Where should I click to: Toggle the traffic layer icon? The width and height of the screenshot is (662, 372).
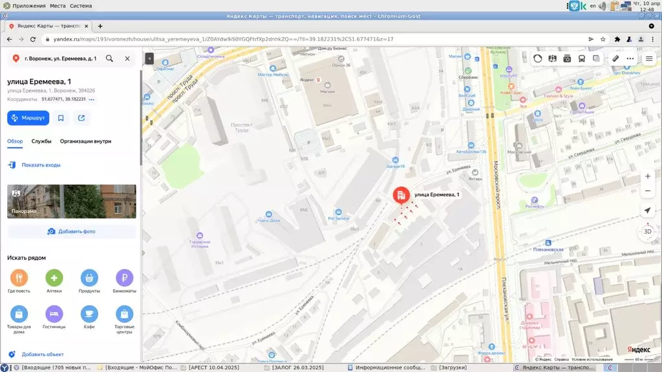(x=537, y=59)
